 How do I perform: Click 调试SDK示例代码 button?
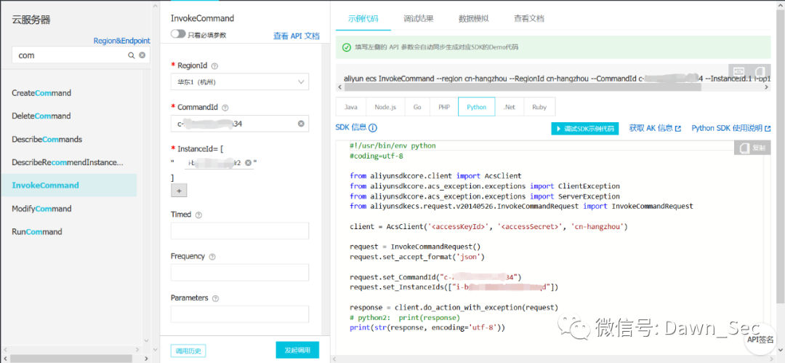[x=584, y=128]
